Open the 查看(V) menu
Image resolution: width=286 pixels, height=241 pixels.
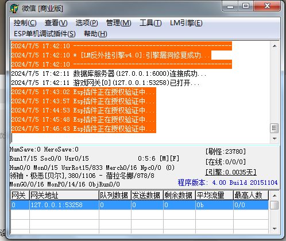56,23
